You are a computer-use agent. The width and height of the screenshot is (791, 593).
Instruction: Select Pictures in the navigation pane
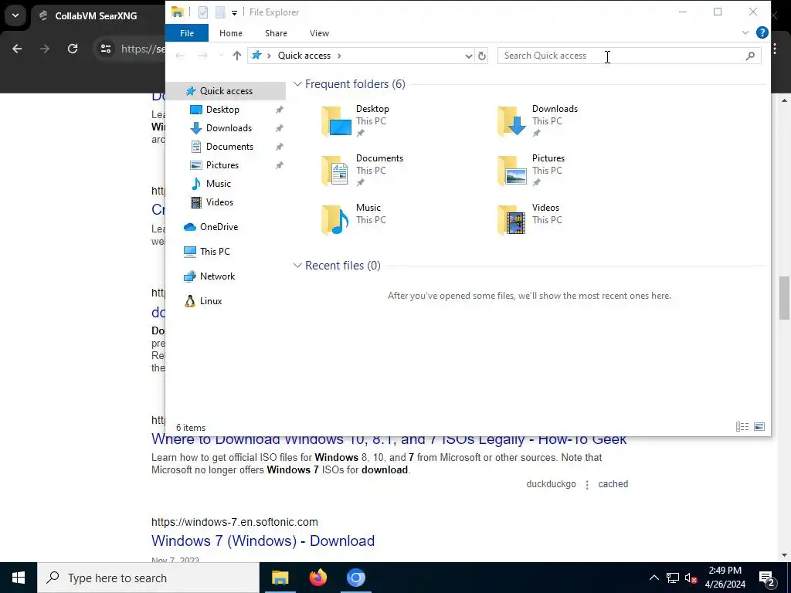pyautogui.click(x=222, y=165)
